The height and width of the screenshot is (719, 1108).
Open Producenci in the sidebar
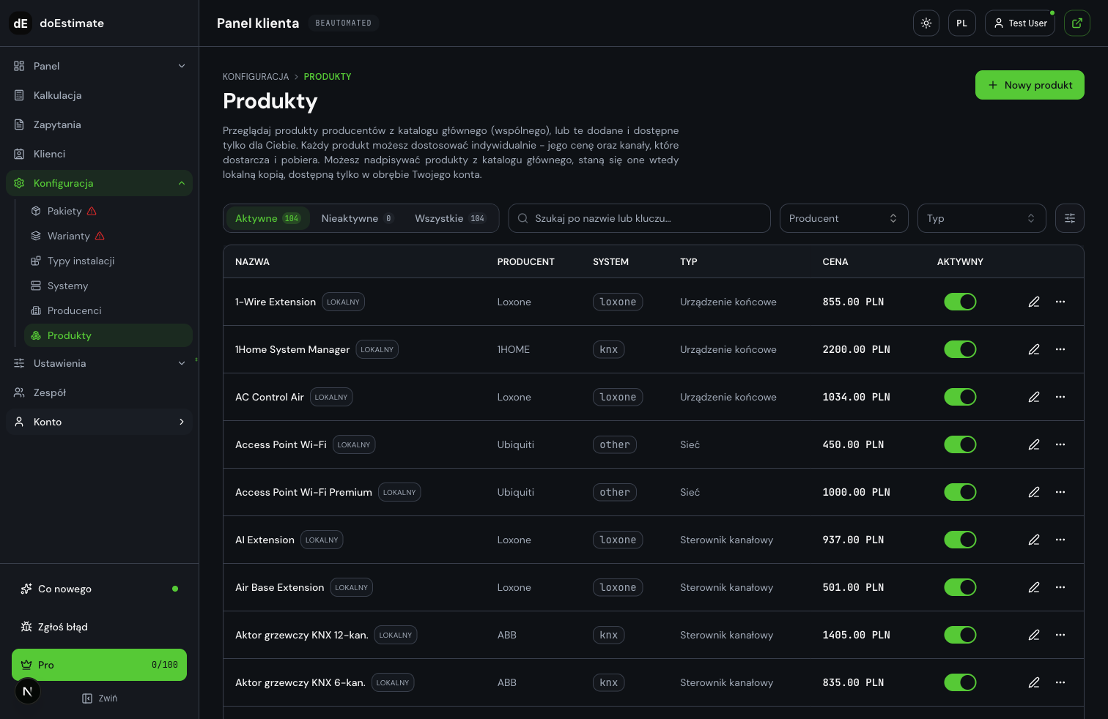[x=108, y=310]
